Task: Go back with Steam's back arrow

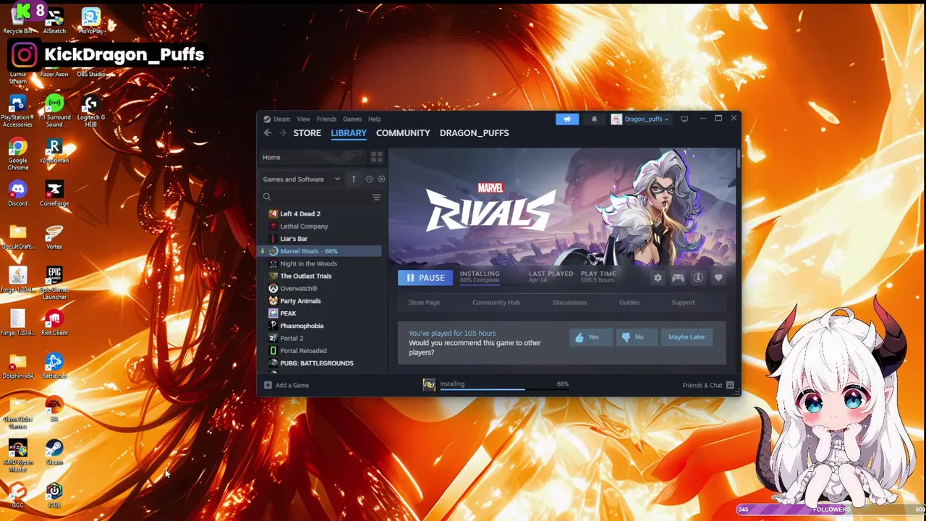Action: click(x=268, y=132)
